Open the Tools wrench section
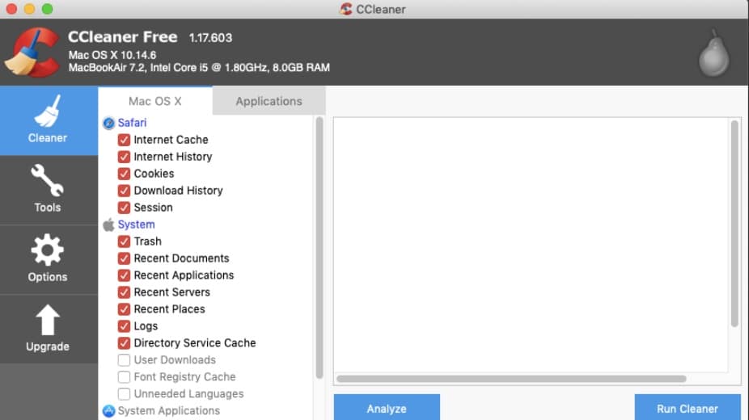The height and width of the screenshot is (420, 749). tap(49, 190)
